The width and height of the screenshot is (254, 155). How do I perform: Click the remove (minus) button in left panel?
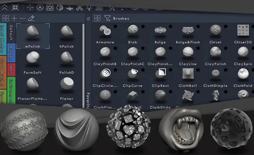22,18
